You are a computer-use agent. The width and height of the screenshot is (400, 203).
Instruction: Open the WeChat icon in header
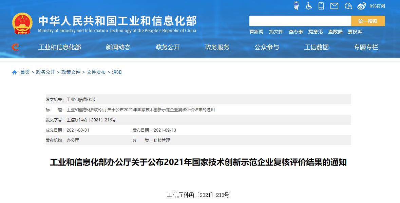pyautogui.click(x=348, y=6)
